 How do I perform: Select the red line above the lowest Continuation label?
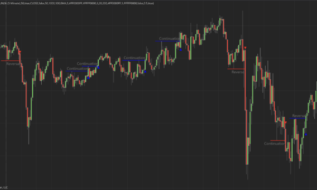(x=278, y=140)
